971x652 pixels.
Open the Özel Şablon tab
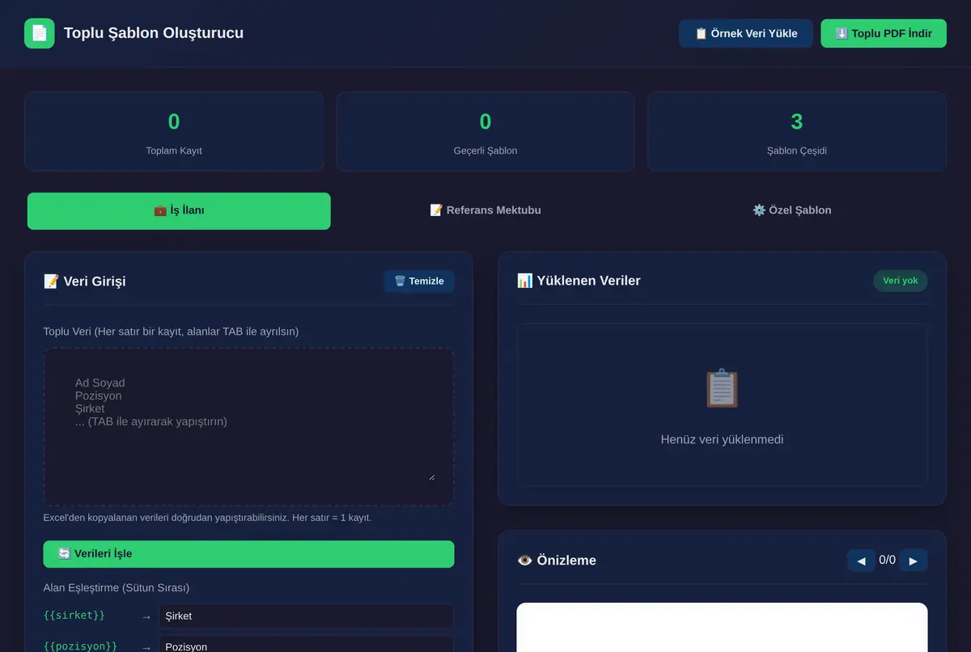coord(791,210)
